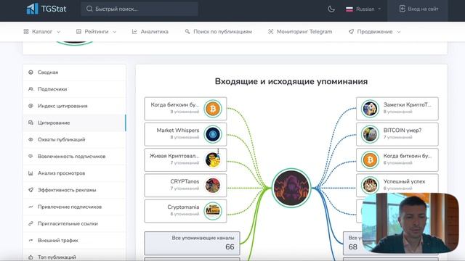Click Вход на сайт login button

coord(418,9)
